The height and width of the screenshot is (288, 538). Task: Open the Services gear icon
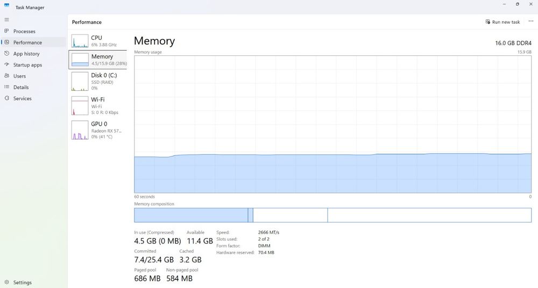click(x=6, y=98)
